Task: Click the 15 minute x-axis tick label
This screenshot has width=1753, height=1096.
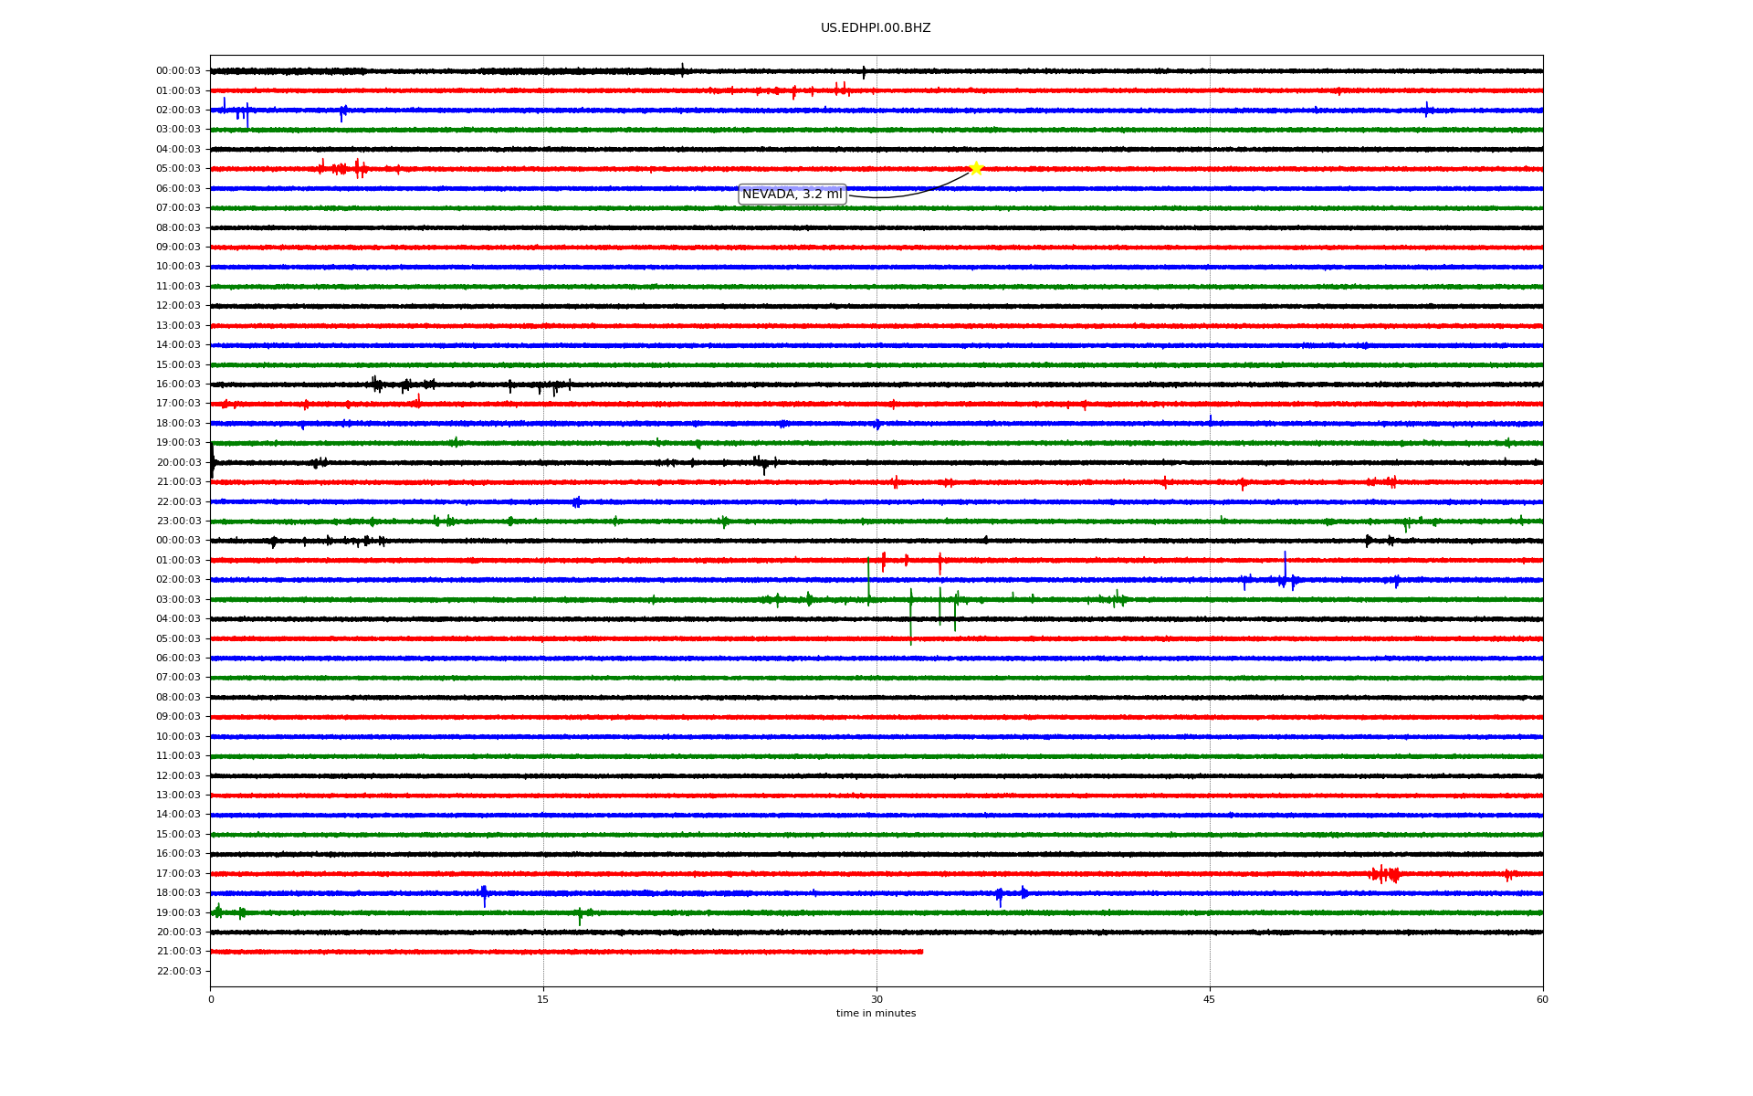Action: coord(543,999)
